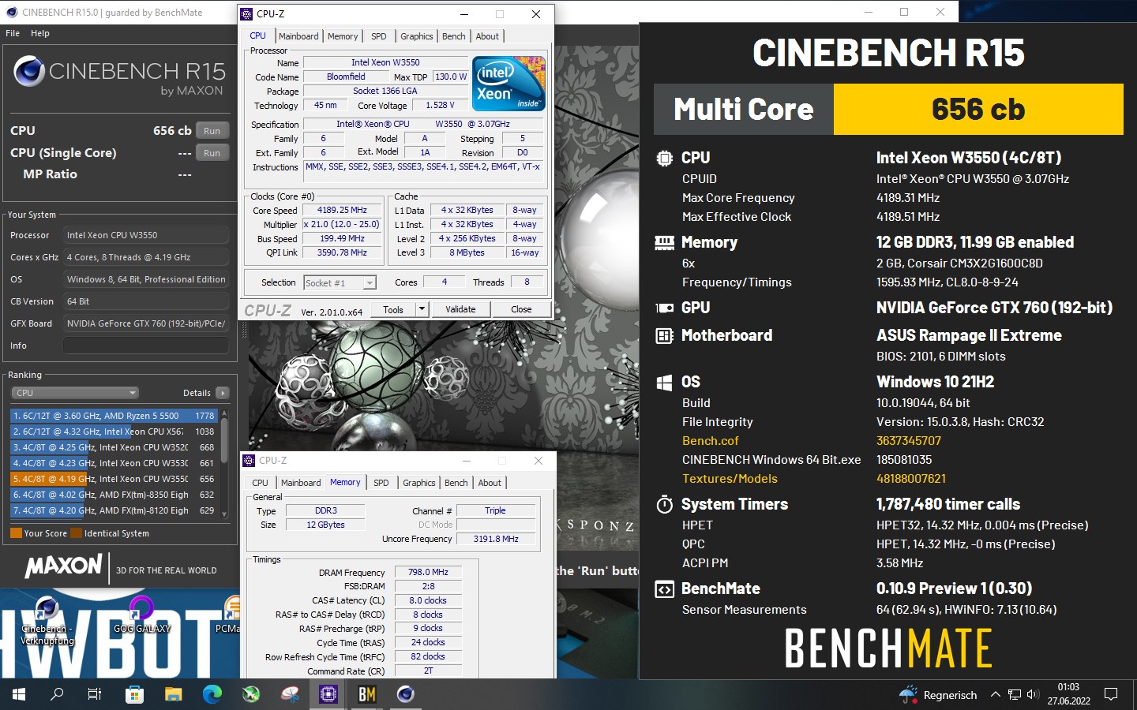Click the Ranking list scrollbar up arrow
Viewport: 1137px width, 710px height.
pyautogui.click(x=224, y=413)
